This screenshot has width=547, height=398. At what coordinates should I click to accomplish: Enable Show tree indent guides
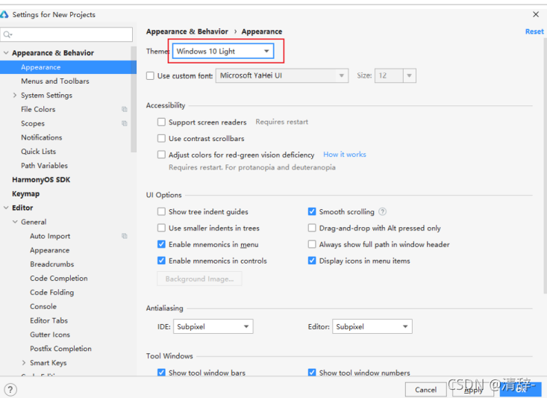(x=161, y=211)
